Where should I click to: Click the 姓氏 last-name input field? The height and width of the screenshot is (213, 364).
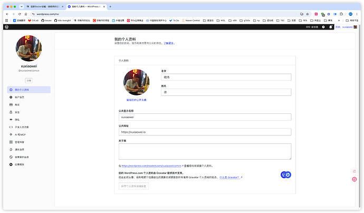(x=226, y=92)
